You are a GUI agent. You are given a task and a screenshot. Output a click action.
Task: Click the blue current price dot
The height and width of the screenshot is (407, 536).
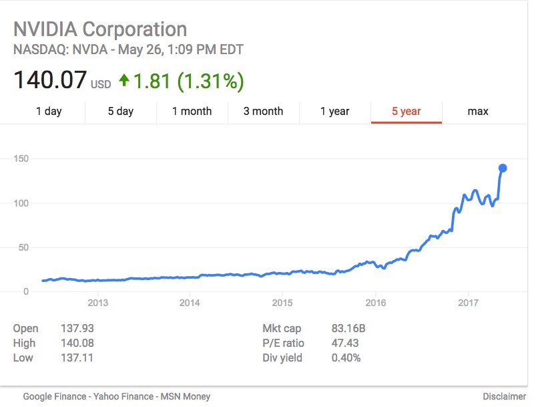[503, 168]
